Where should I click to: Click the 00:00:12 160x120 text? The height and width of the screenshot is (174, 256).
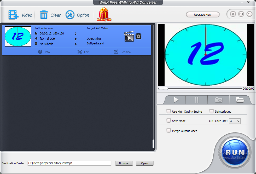click(52, 33)
